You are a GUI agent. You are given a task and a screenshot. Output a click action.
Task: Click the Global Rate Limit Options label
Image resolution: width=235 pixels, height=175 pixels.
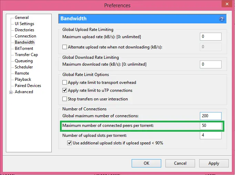[85, 75]
